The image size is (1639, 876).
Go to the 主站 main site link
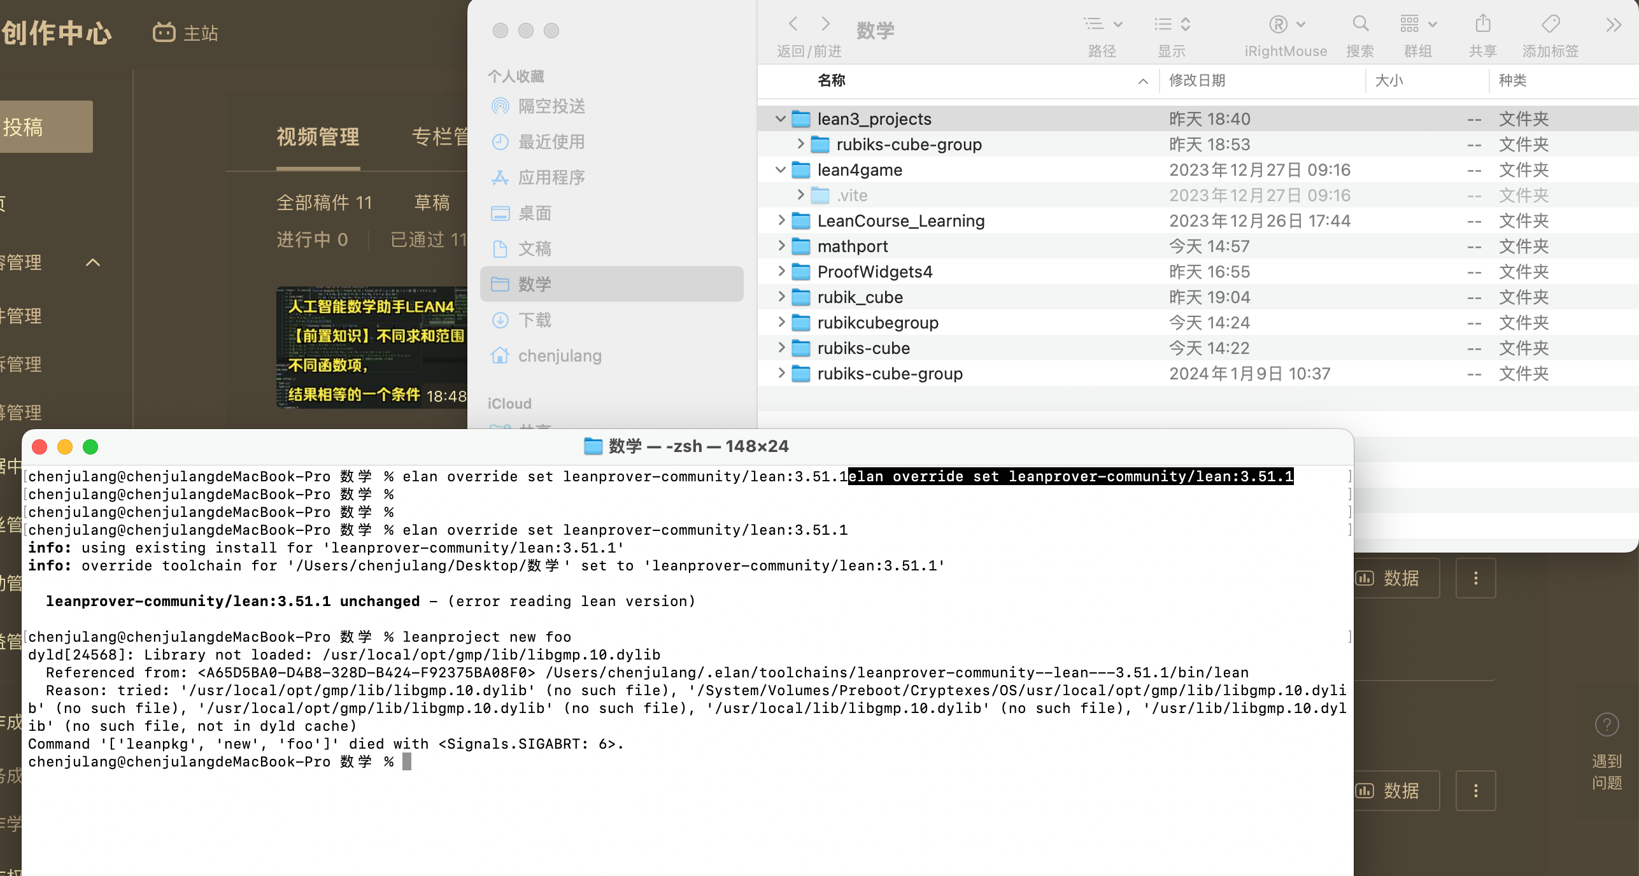click(185, 32)
